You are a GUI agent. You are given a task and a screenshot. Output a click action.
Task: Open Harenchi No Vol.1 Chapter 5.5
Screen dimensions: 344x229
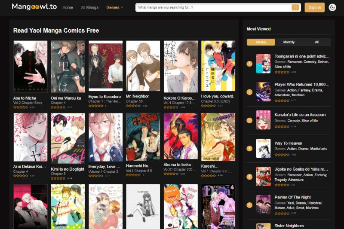(x=139, y=171)
